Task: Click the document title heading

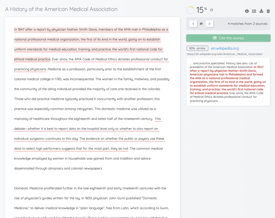Action: 61,9
